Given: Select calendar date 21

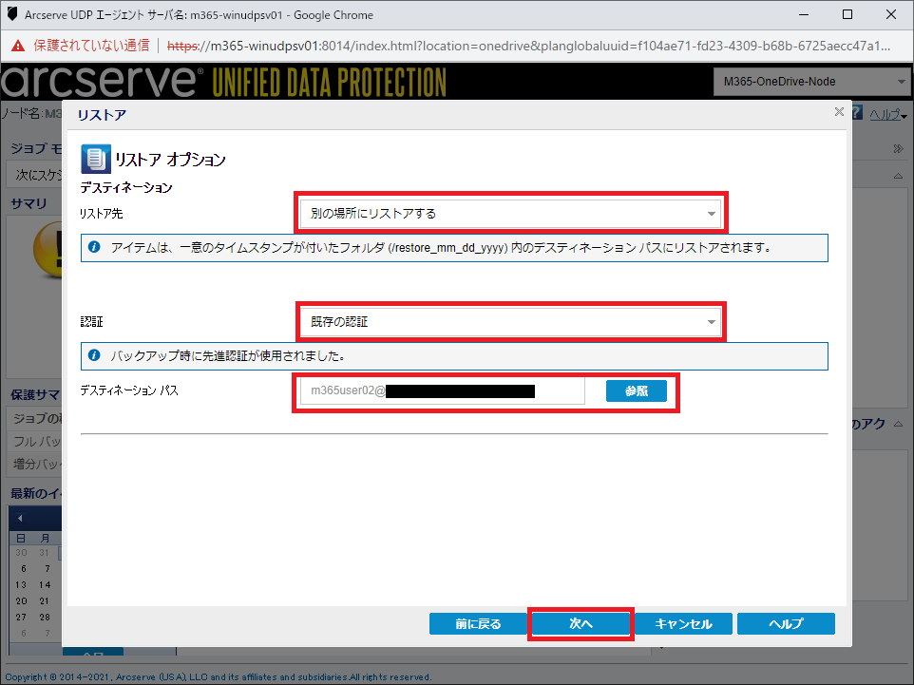Looking at the screenshot, I should click(45, 601).
